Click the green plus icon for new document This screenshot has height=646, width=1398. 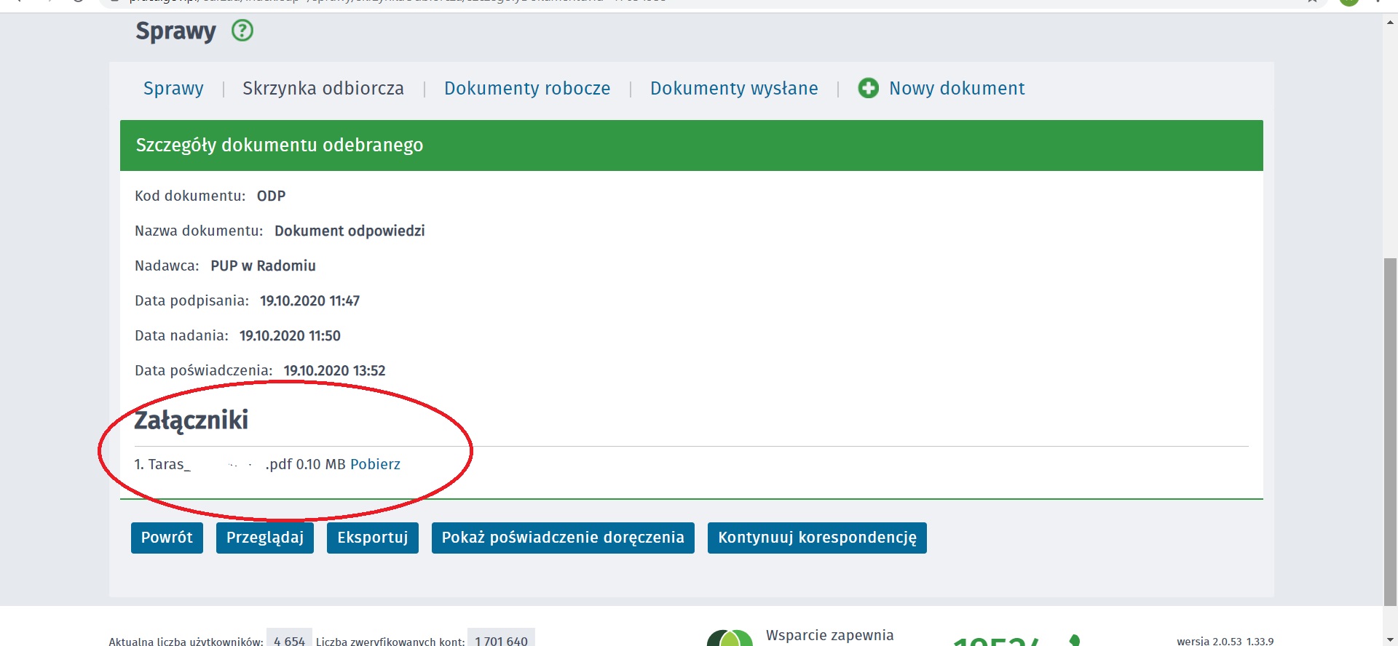click(x=868, y=88)
